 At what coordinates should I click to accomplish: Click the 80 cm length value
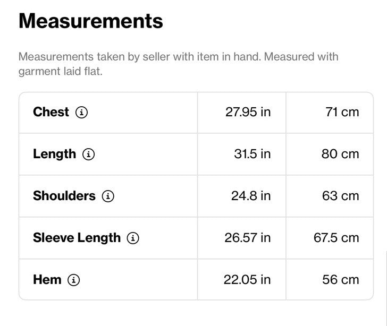point(340,154)
